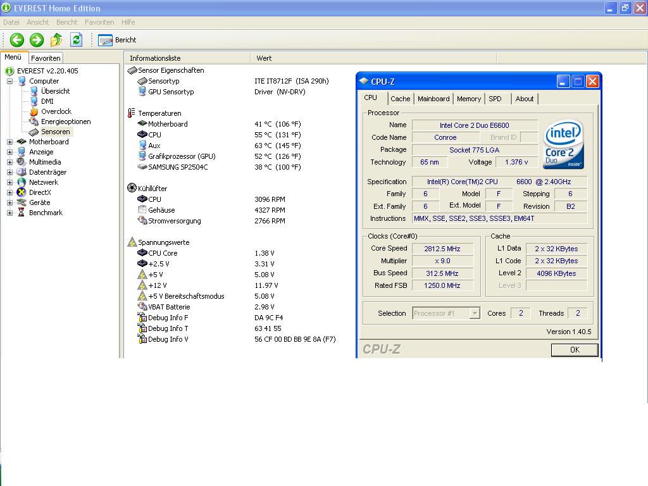The image size is (648, 486).
Task: Open the Cache tab in CPU-Z
Action: [x=400, y=99]
